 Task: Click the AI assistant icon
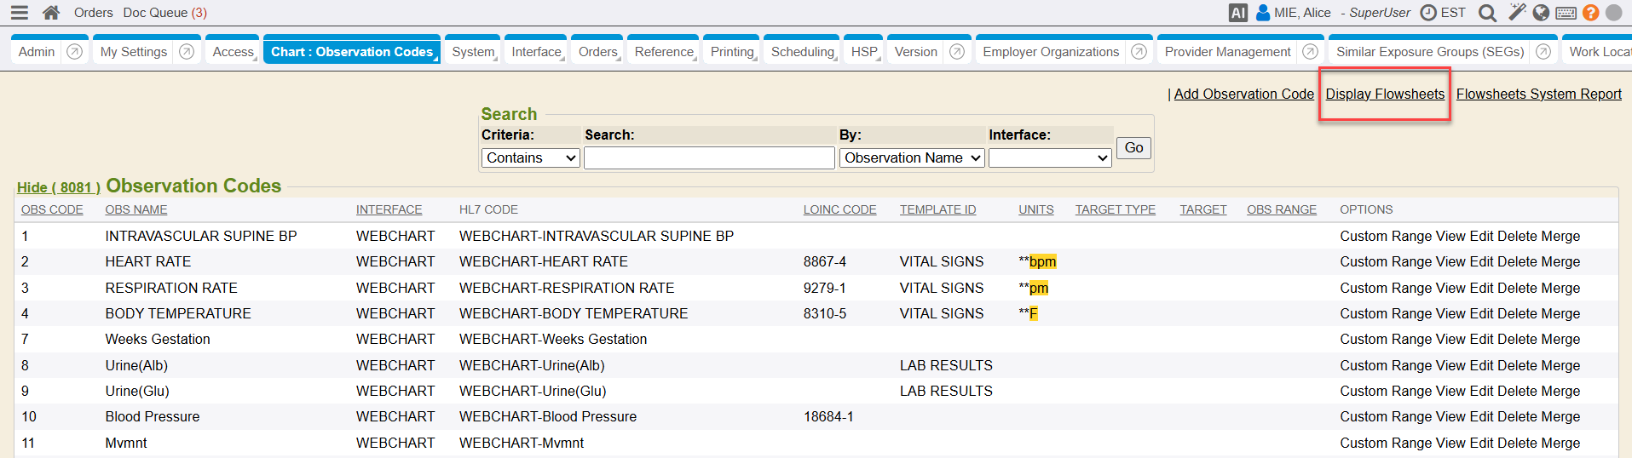tap(1237, 13)
